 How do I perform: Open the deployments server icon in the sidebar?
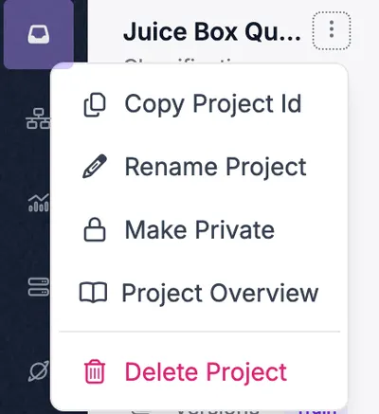[x=39, y=287]
